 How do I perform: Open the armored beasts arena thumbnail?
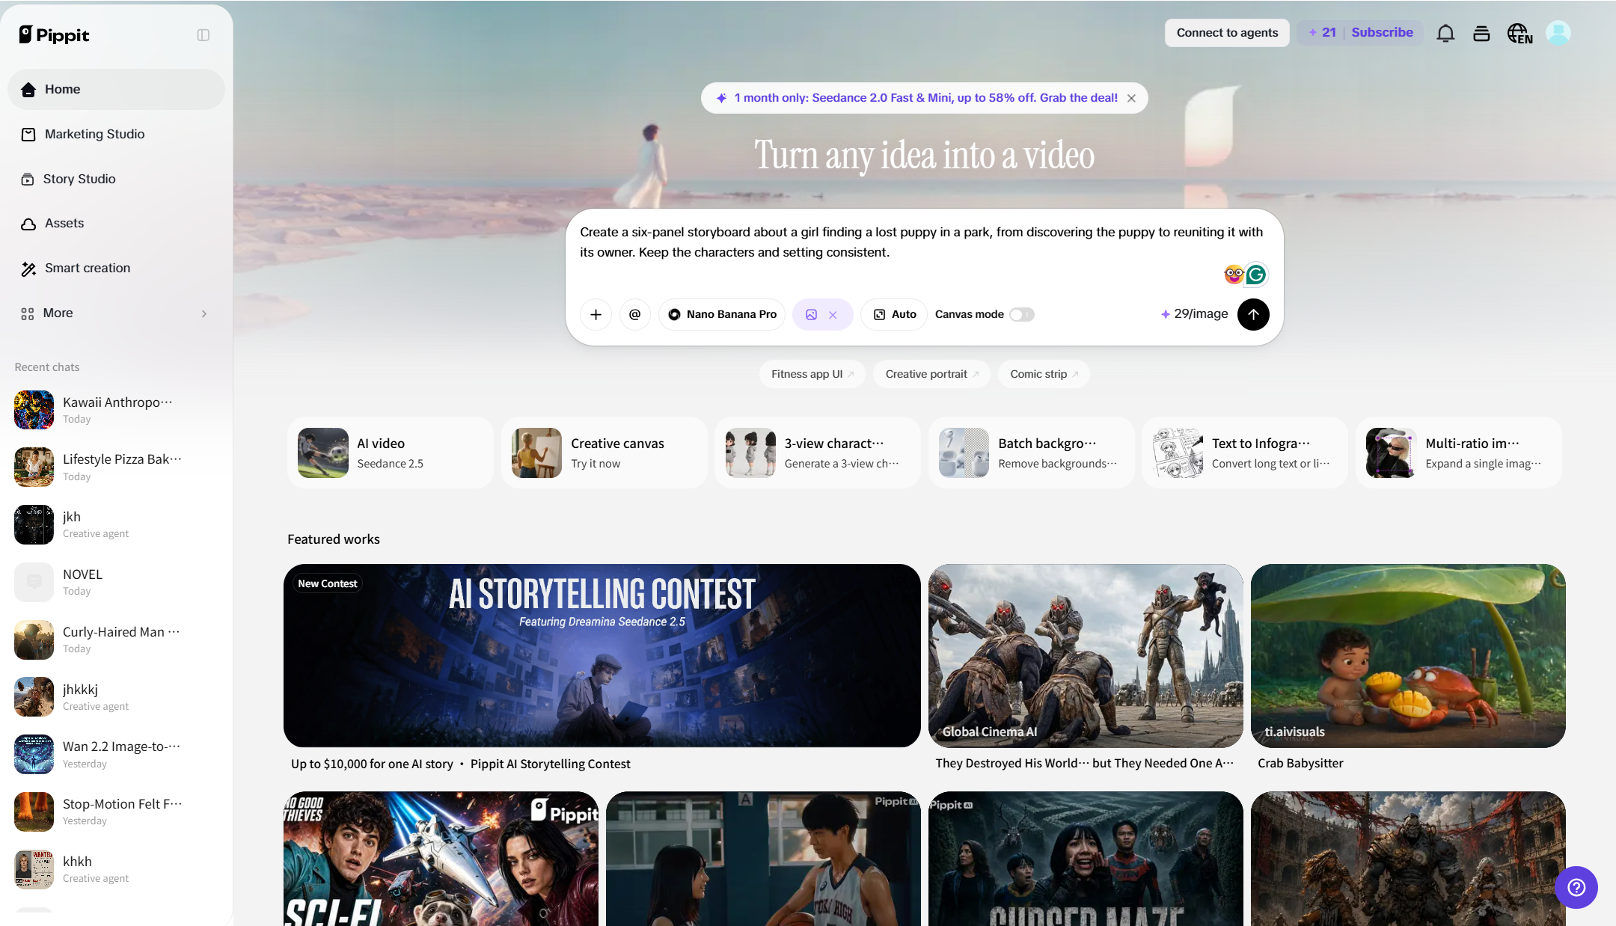click(1408, 859)
